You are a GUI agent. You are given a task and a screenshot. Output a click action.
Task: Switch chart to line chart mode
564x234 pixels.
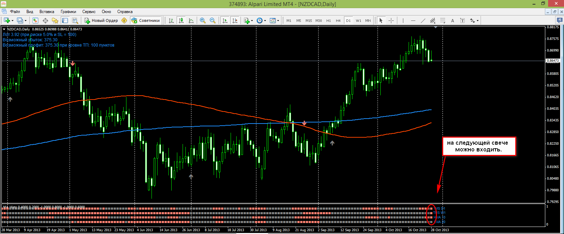(191, 20)
